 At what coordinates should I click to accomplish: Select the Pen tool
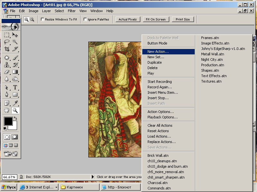7,94
